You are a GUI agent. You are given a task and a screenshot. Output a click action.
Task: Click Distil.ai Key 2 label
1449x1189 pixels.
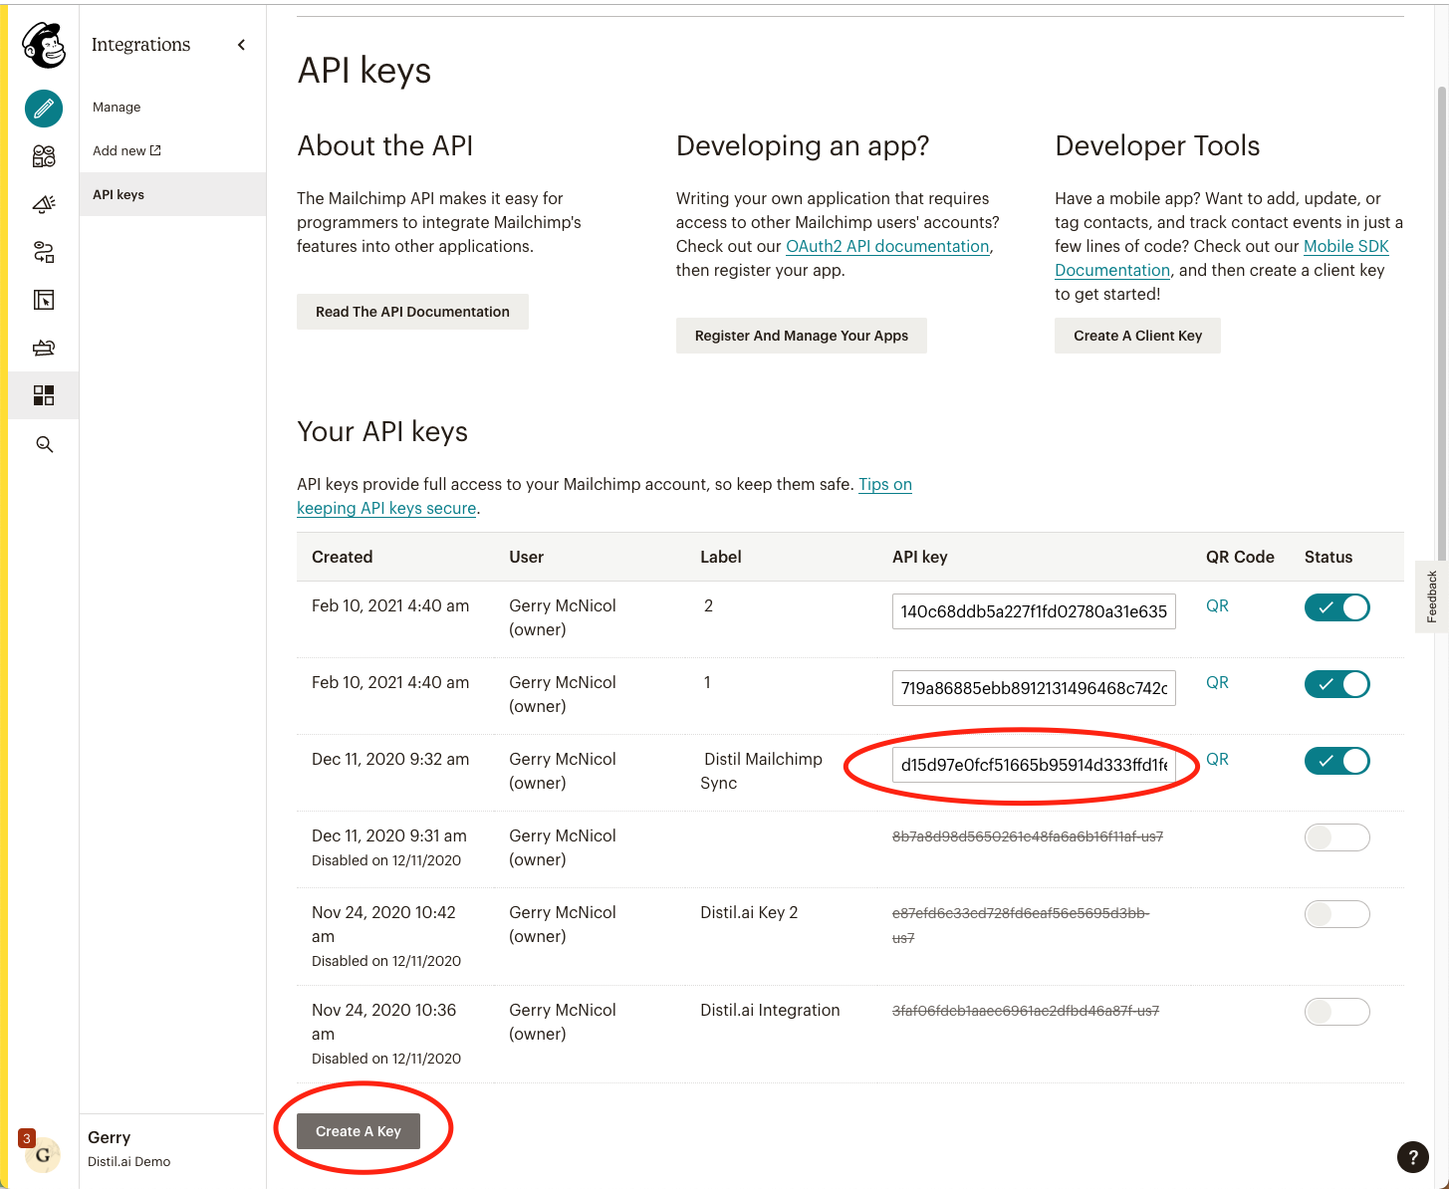tap(749, 912)
